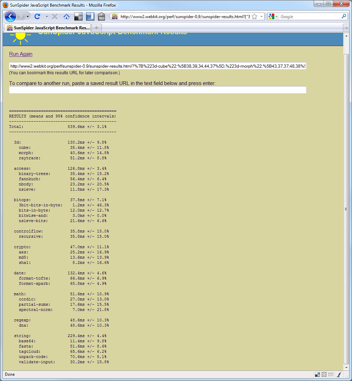The width and height of the screenshot is (352, 381).
Task: Click into the Google search box
Action: pyautogui.click(x=310, y=16)
